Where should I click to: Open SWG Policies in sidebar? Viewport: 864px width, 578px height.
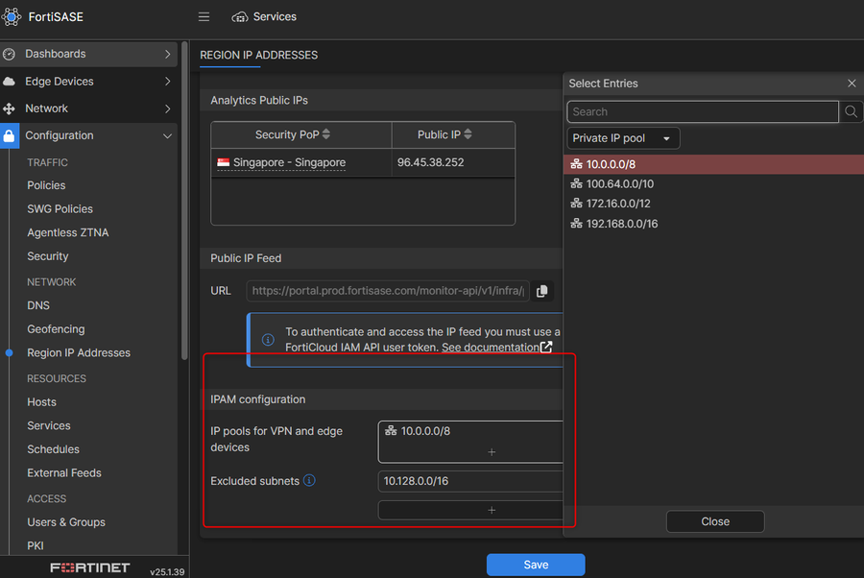coord(60,209)
